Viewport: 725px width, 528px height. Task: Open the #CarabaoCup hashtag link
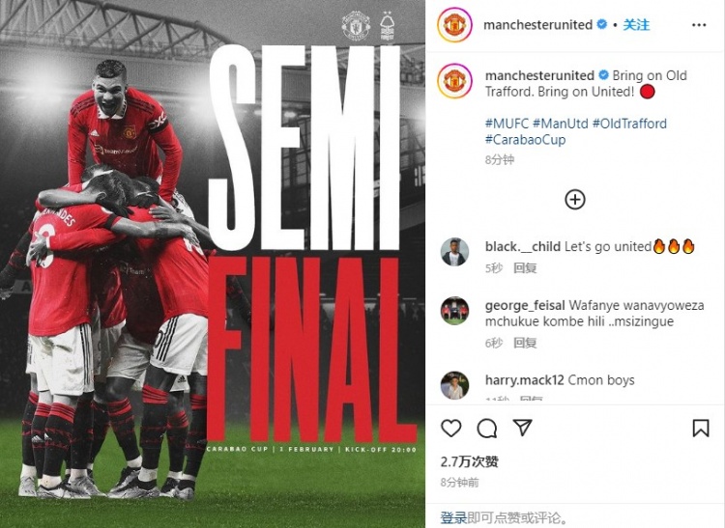pyautogui.click(x=525, y=140)
